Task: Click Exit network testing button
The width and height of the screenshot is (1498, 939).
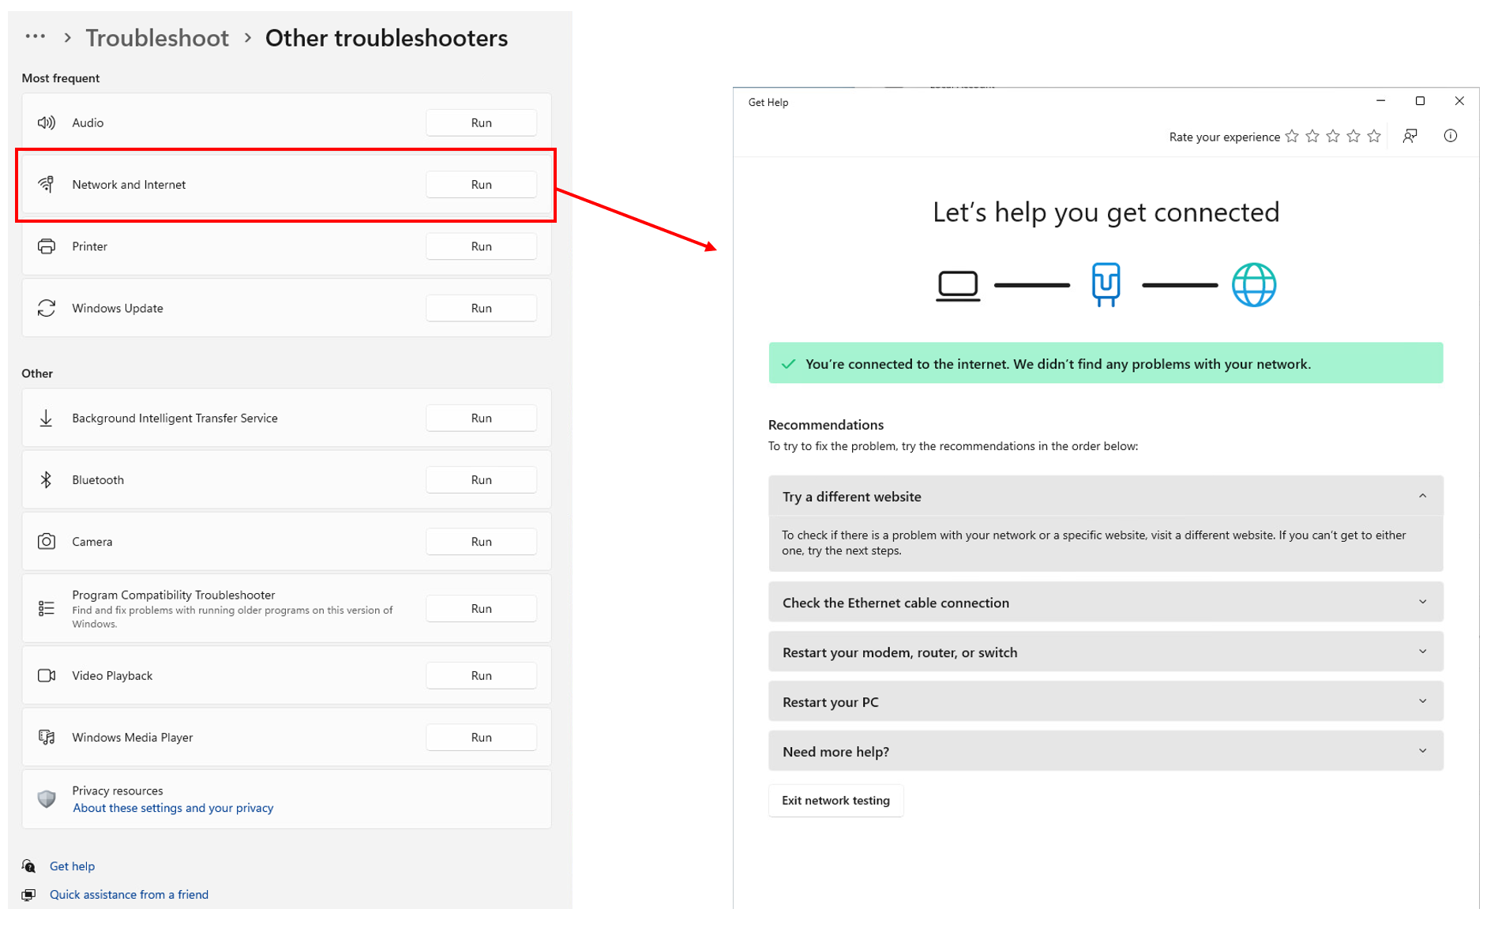Action: 835,801
